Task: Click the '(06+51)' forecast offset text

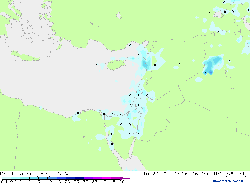Action: click(x=236, y=174)
